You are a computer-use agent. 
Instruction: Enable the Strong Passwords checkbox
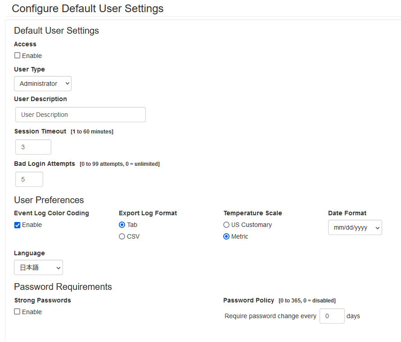[x=17, y=311]
